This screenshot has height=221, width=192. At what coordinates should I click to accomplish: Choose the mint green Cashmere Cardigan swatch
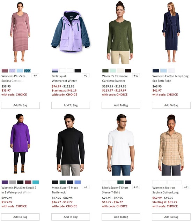[113, 70]
